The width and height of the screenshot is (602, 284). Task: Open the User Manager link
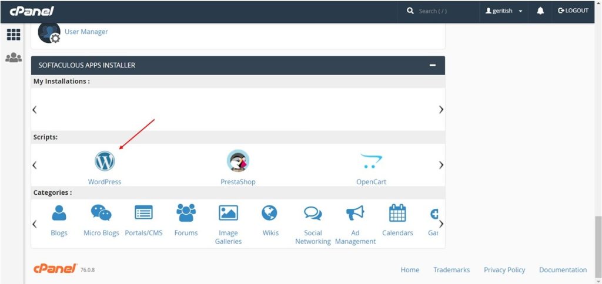click(86, 32)
